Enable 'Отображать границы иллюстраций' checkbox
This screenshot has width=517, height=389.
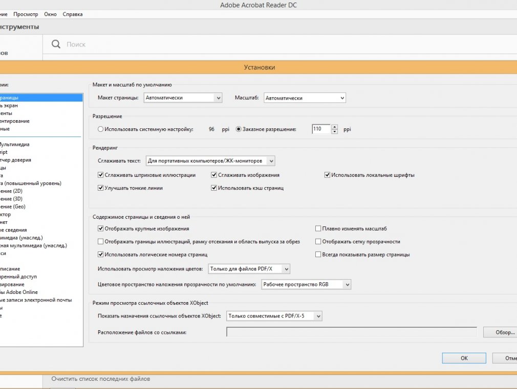point(100,241)
